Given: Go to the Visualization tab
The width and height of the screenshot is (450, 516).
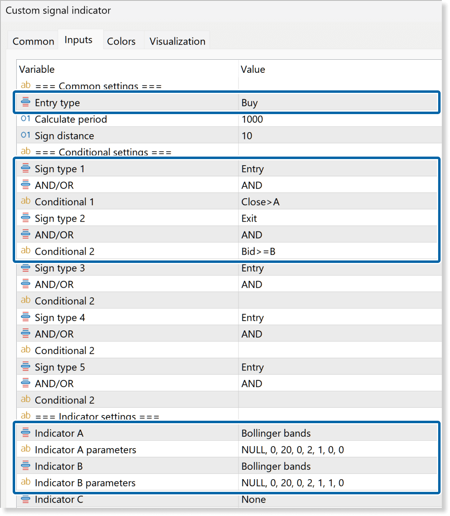Looking at the screenshot, I should point(177,41).
